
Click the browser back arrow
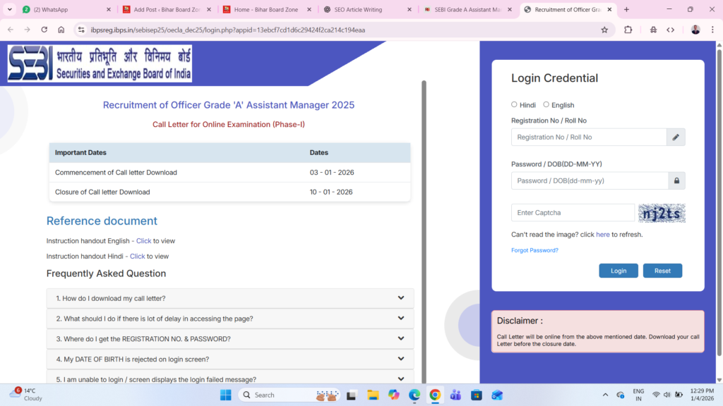pos(10,30)
